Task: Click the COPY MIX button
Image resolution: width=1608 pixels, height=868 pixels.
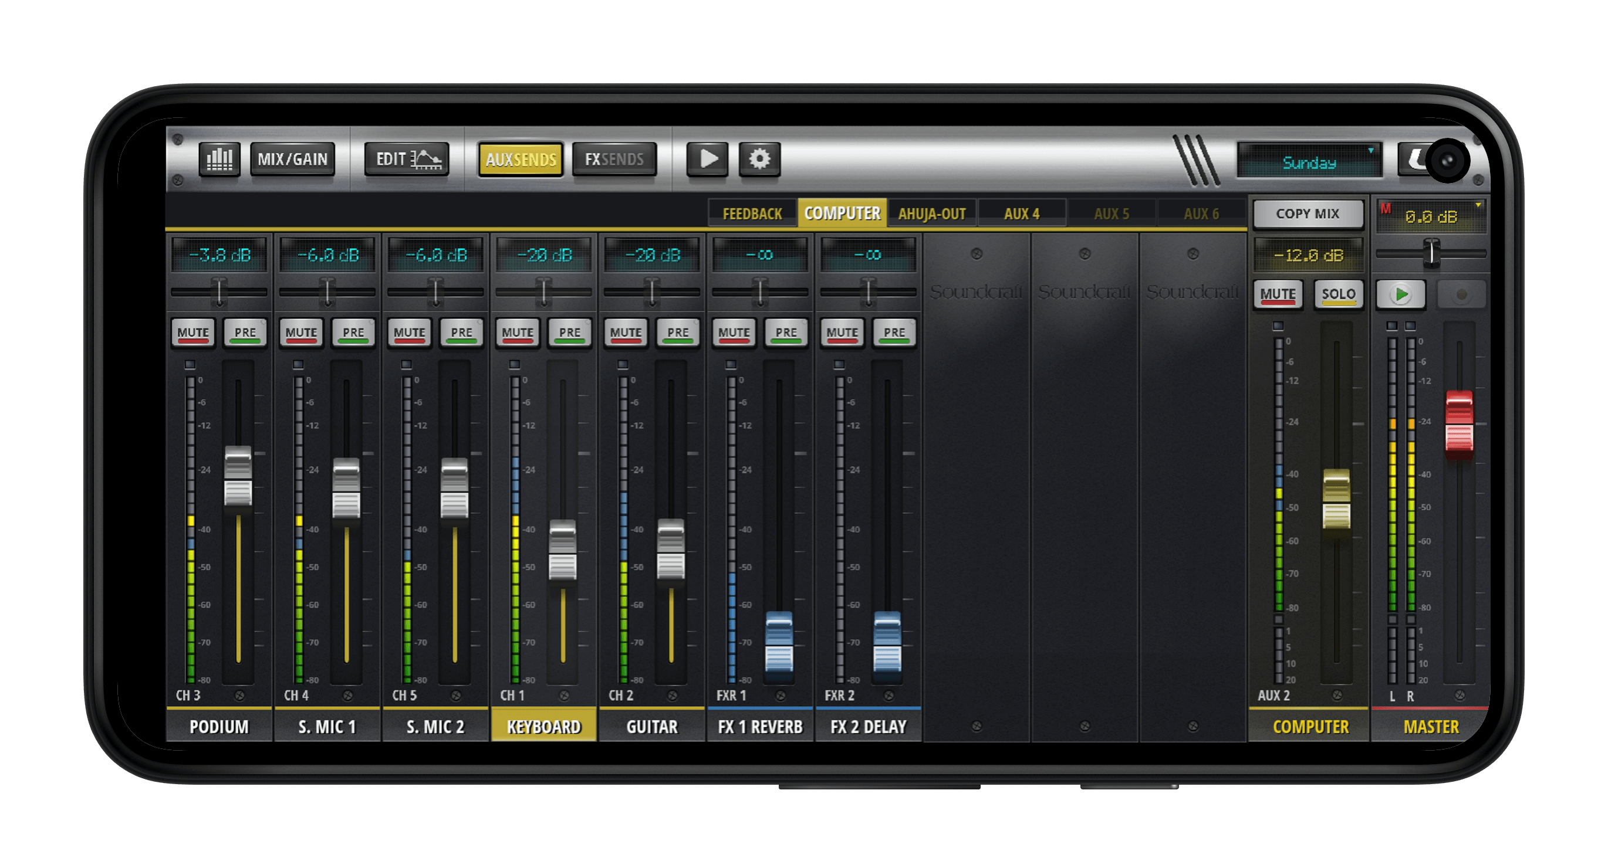Action: [1307, 214]
